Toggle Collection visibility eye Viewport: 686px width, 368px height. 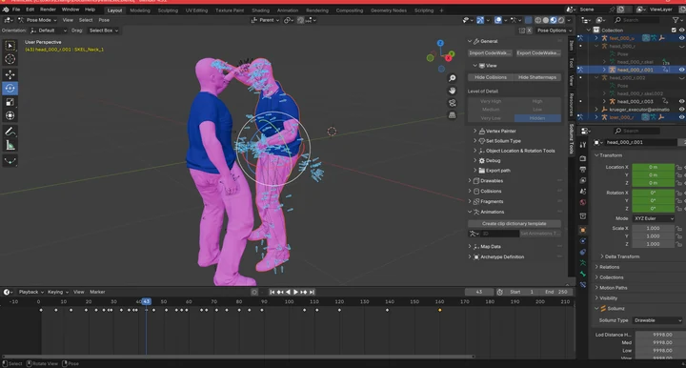[681, 30]
